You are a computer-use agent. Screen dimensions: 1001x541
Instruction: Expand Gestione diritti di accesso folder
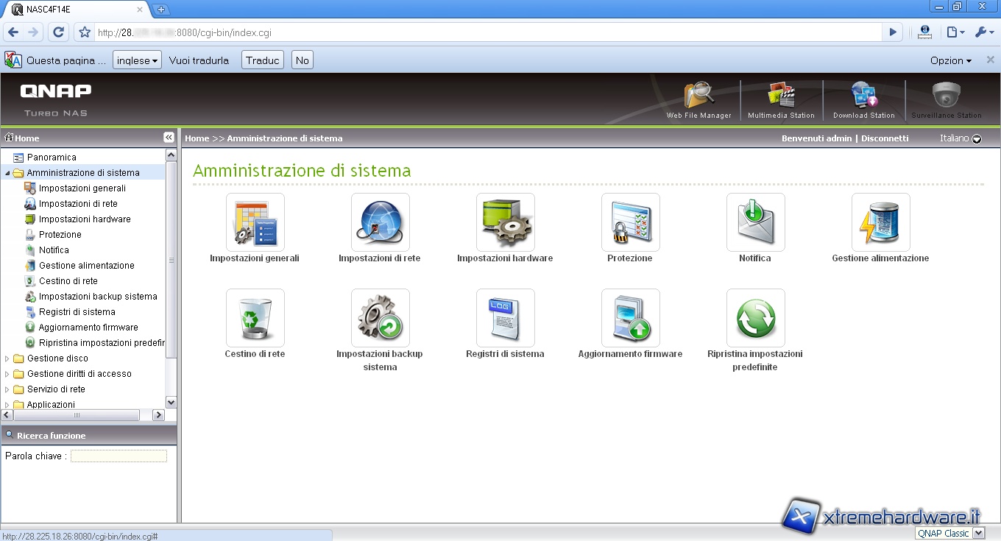[x=8, y=374]
